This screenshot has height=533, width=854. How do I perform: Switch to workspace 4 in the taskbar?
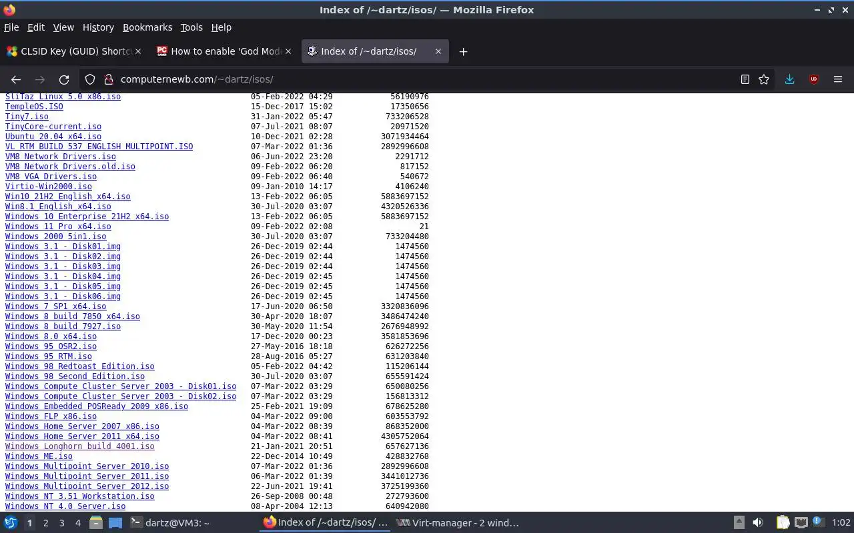(77, 523)
